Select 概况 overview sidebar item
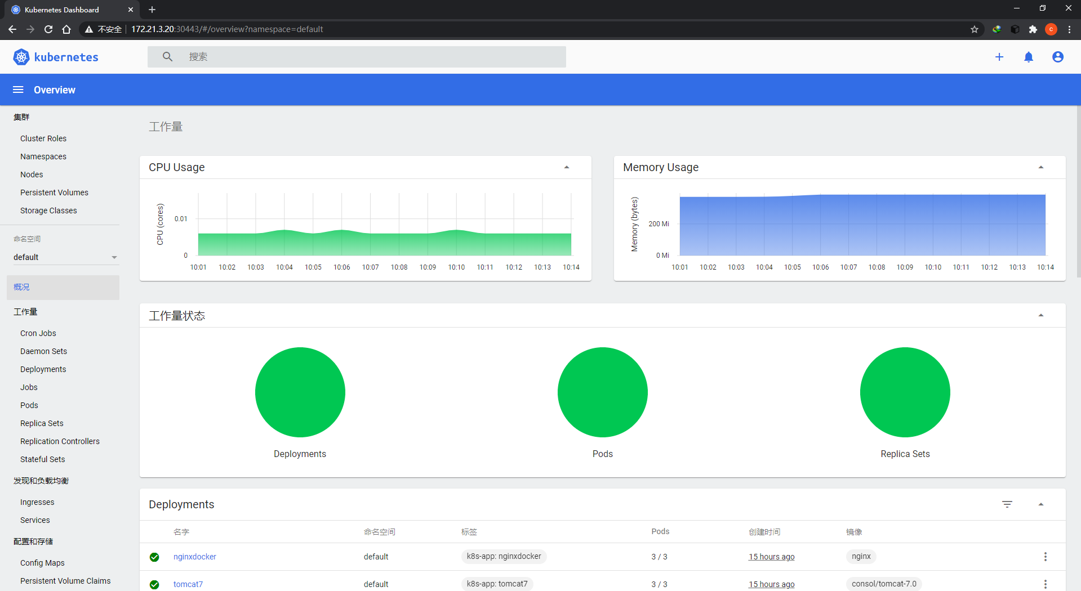1081x591 pixels. tap(63, 287)
